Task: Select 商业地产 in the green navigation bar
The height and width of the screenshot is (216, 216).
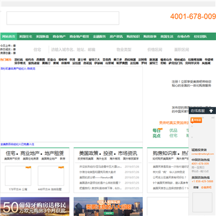Action: (x=59, y=37)
